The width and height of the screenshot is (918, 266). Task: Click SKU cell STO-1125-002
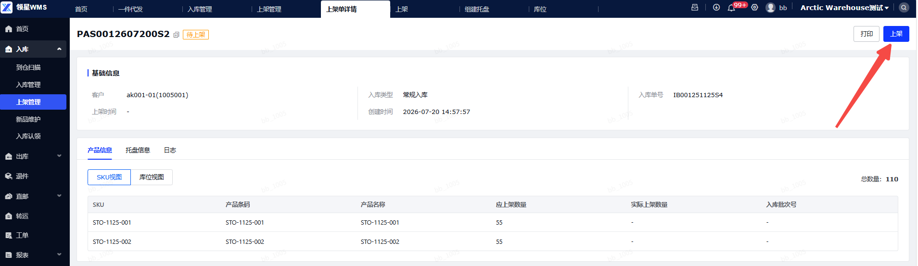[112, 241]
